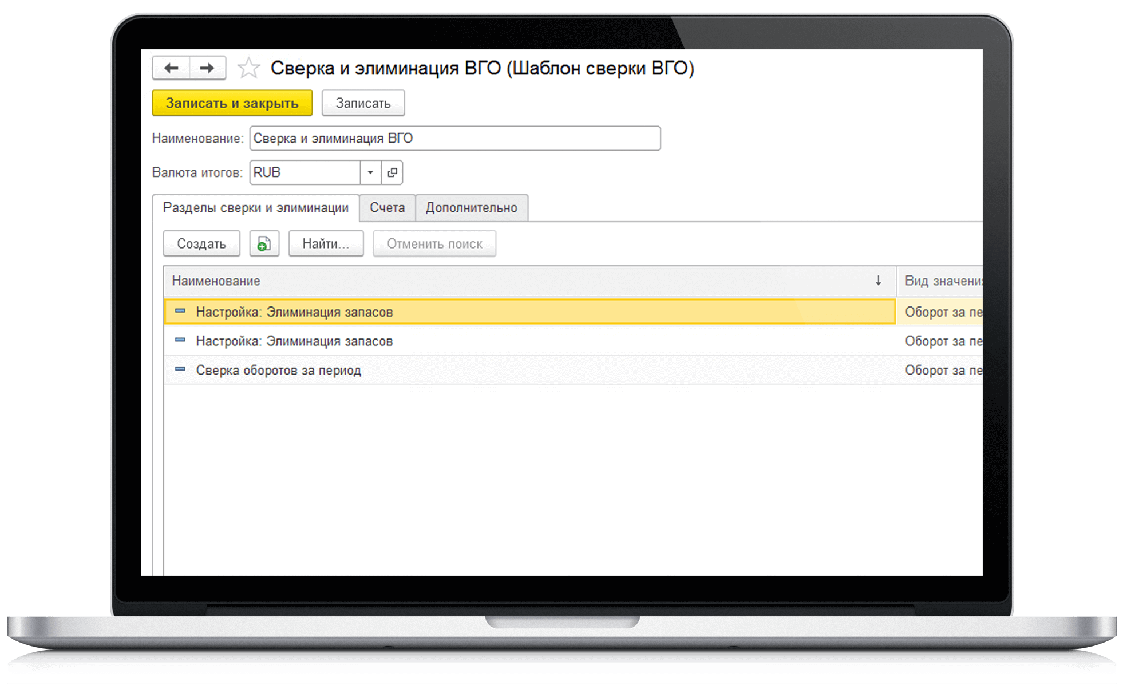The width and height of the screenshot is (1123, 693).
Task: Go back with the left arrow button
Action: pyautogui.click(x=171, y=68)
